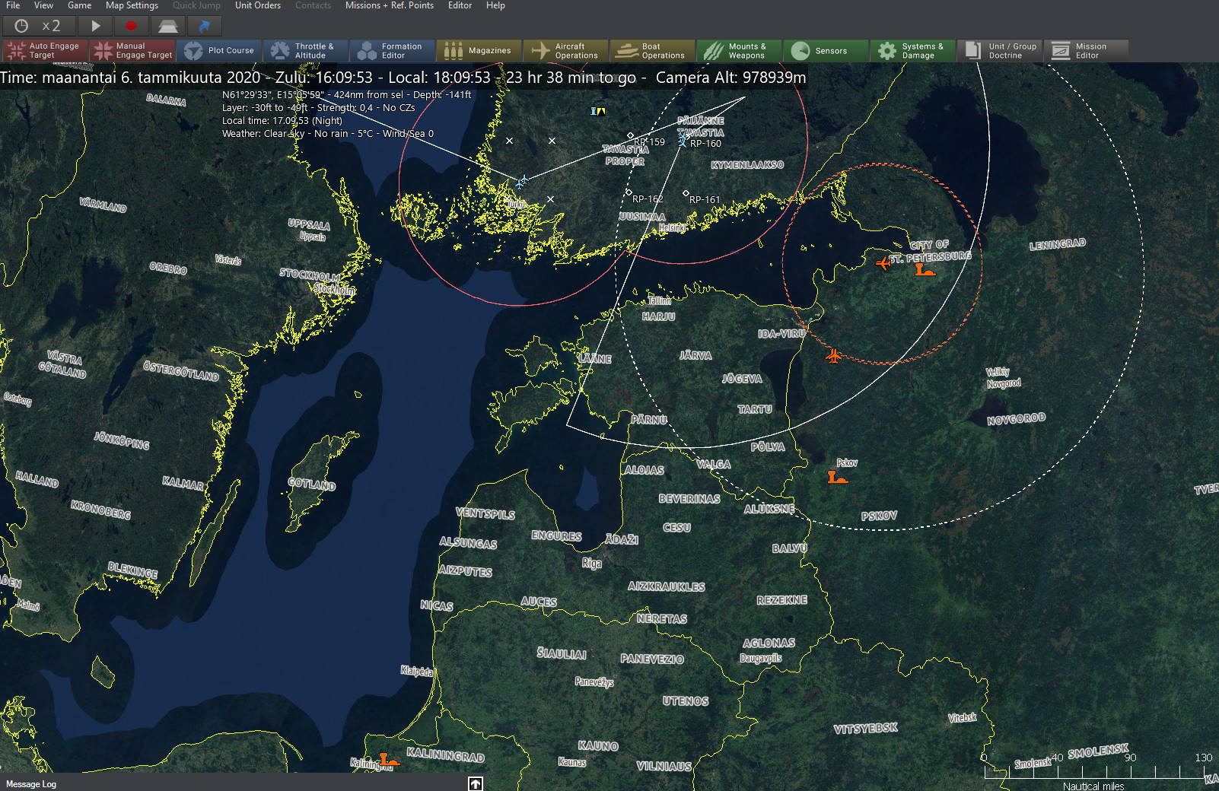This screenshot has width=1219, height=791.
Task: Click the layered platform toolbar icon
Action: (167, 26)
